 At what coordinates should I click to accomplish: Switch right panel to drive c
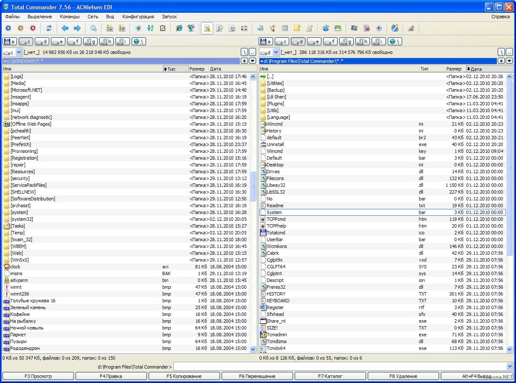(x=282, y=42)
